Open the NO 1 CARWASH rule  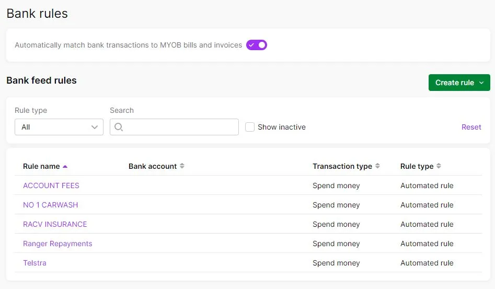51,205
